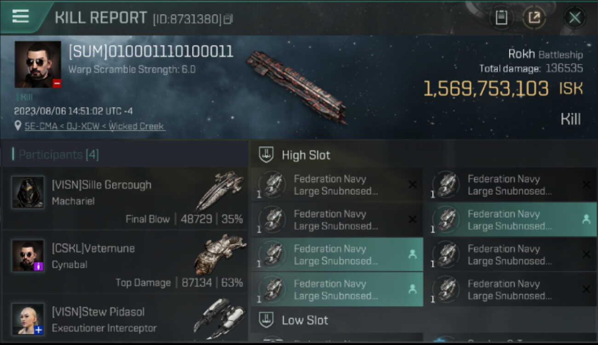
Task: Click the share export icon
Action: tap(534, 18)
